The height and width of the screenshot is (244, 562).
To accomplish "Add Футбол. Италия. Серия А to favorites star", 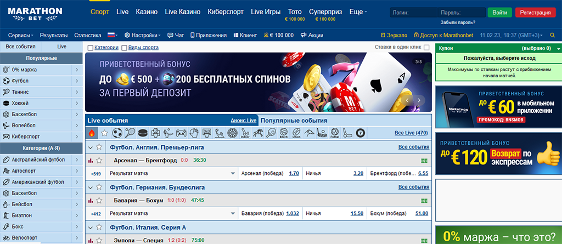I will click(99, 227).
